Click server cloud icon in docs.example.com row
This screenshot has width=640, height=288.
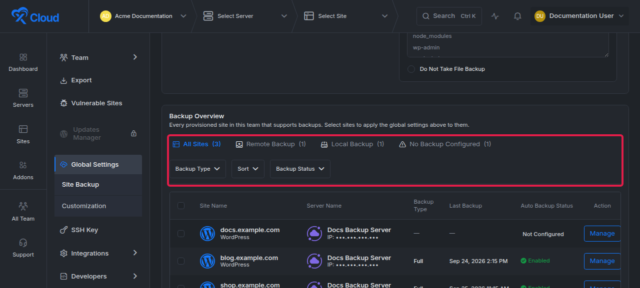click(314, 234)
